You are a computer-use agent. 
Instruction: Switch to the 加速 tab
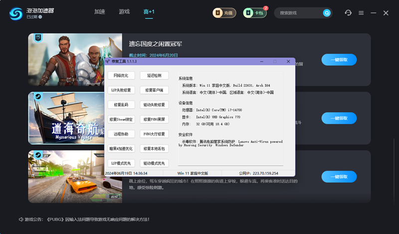[x=100, y=11]
